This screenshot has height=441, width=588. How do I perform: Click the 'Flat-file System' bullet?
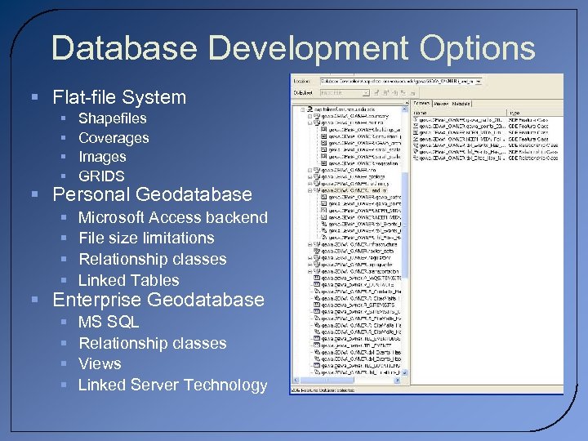pyautogui.click(x=119, y=97)
